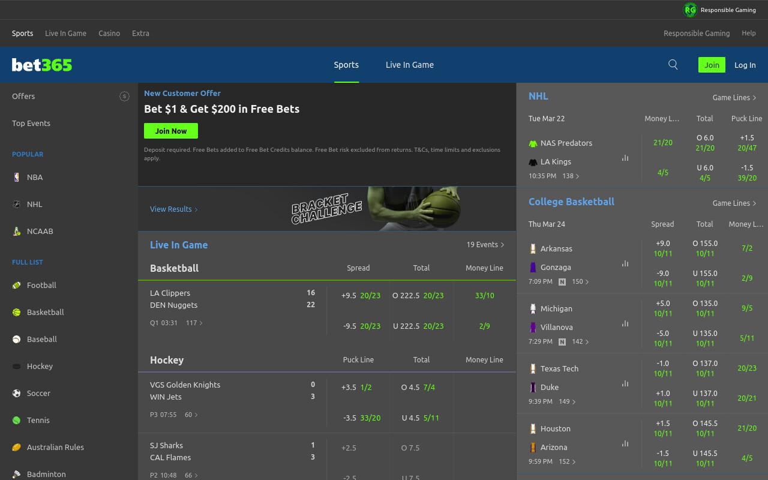Open the Responsible Gaming text link in the menu bar
This screenshot has width=768, height=480.
click(x=697, y=33)
